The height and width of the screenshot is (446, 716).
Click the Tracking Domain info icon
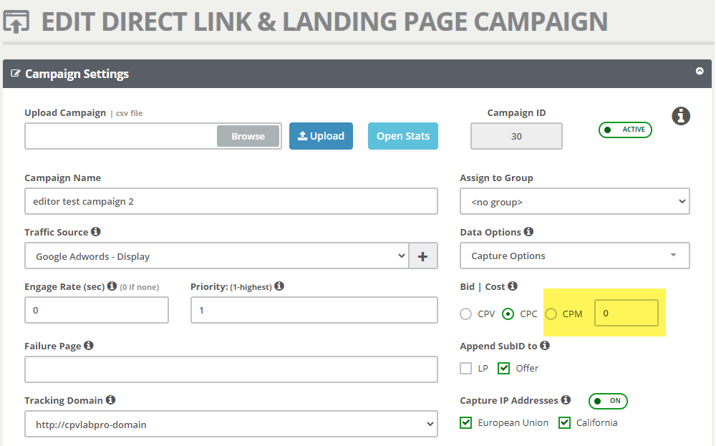pos(110,400)
